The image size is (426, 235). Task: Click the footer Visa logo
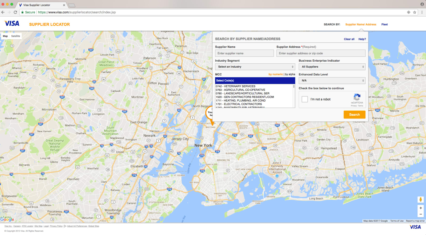[415, 227]
